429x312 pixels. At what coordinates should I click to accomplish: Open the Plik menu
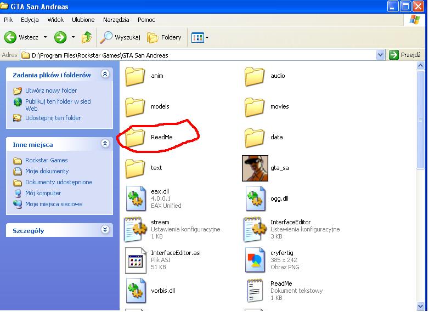coord(8,20)
